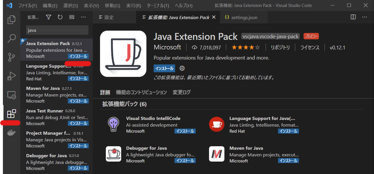
Task: Refresh the extensions list
Action: tap(60, 17)
